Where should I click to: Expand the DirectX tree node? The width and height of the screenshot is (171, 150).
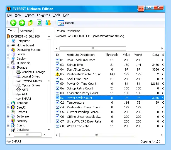[x=8, y=107]
